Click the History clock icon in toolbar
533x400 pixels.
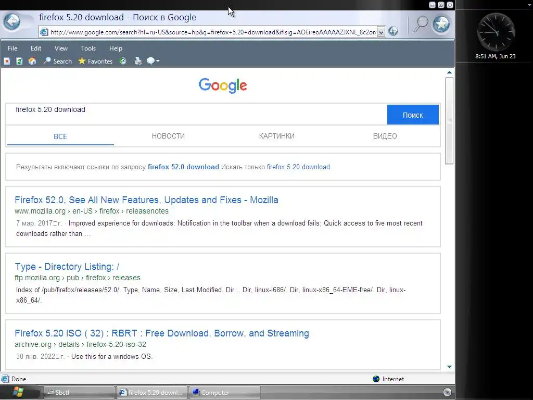[x=123, y=61]
